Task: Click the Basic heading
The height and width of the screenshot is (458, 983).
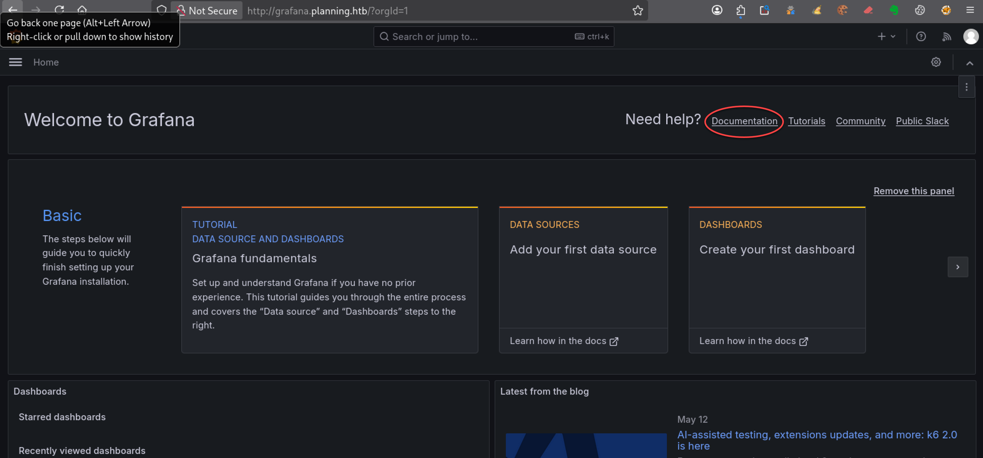Action: (62, 216)
